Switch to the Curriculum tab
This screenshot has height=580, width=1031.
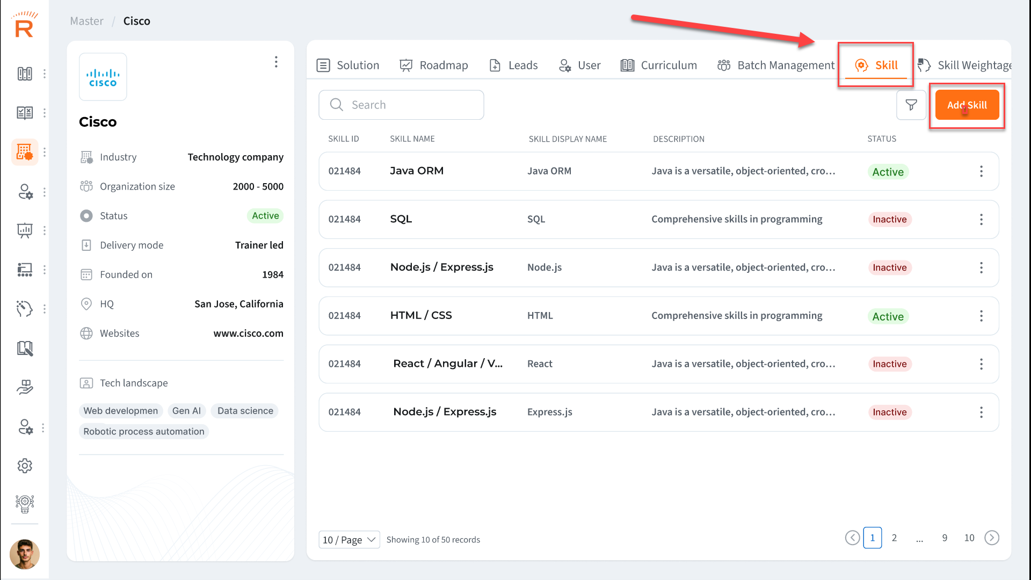[x=659, y=65]
